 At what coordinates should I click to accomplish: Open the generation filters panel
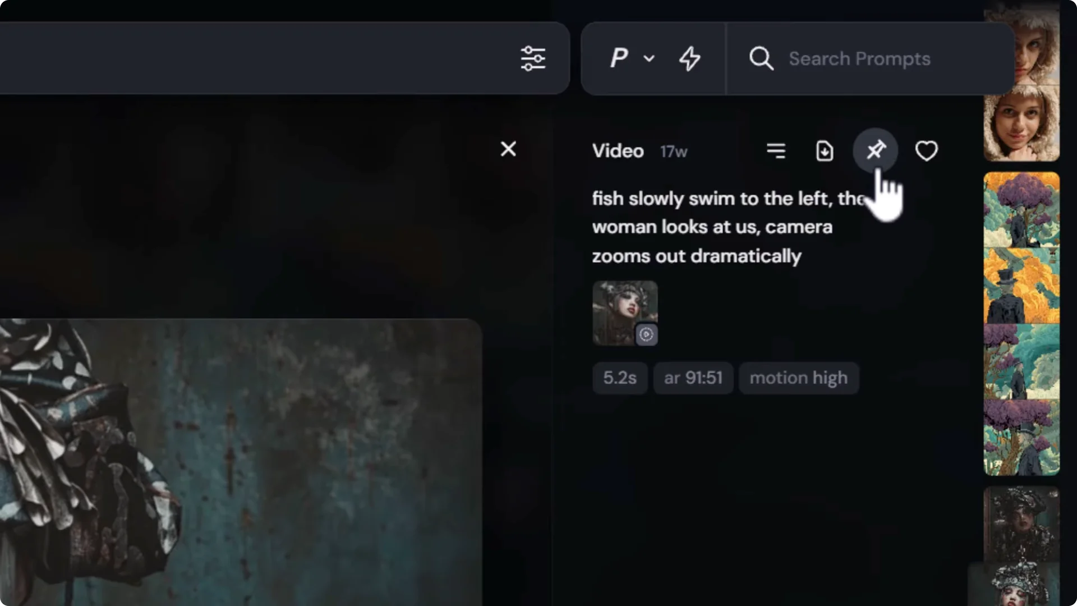click(x=533, y=58)
